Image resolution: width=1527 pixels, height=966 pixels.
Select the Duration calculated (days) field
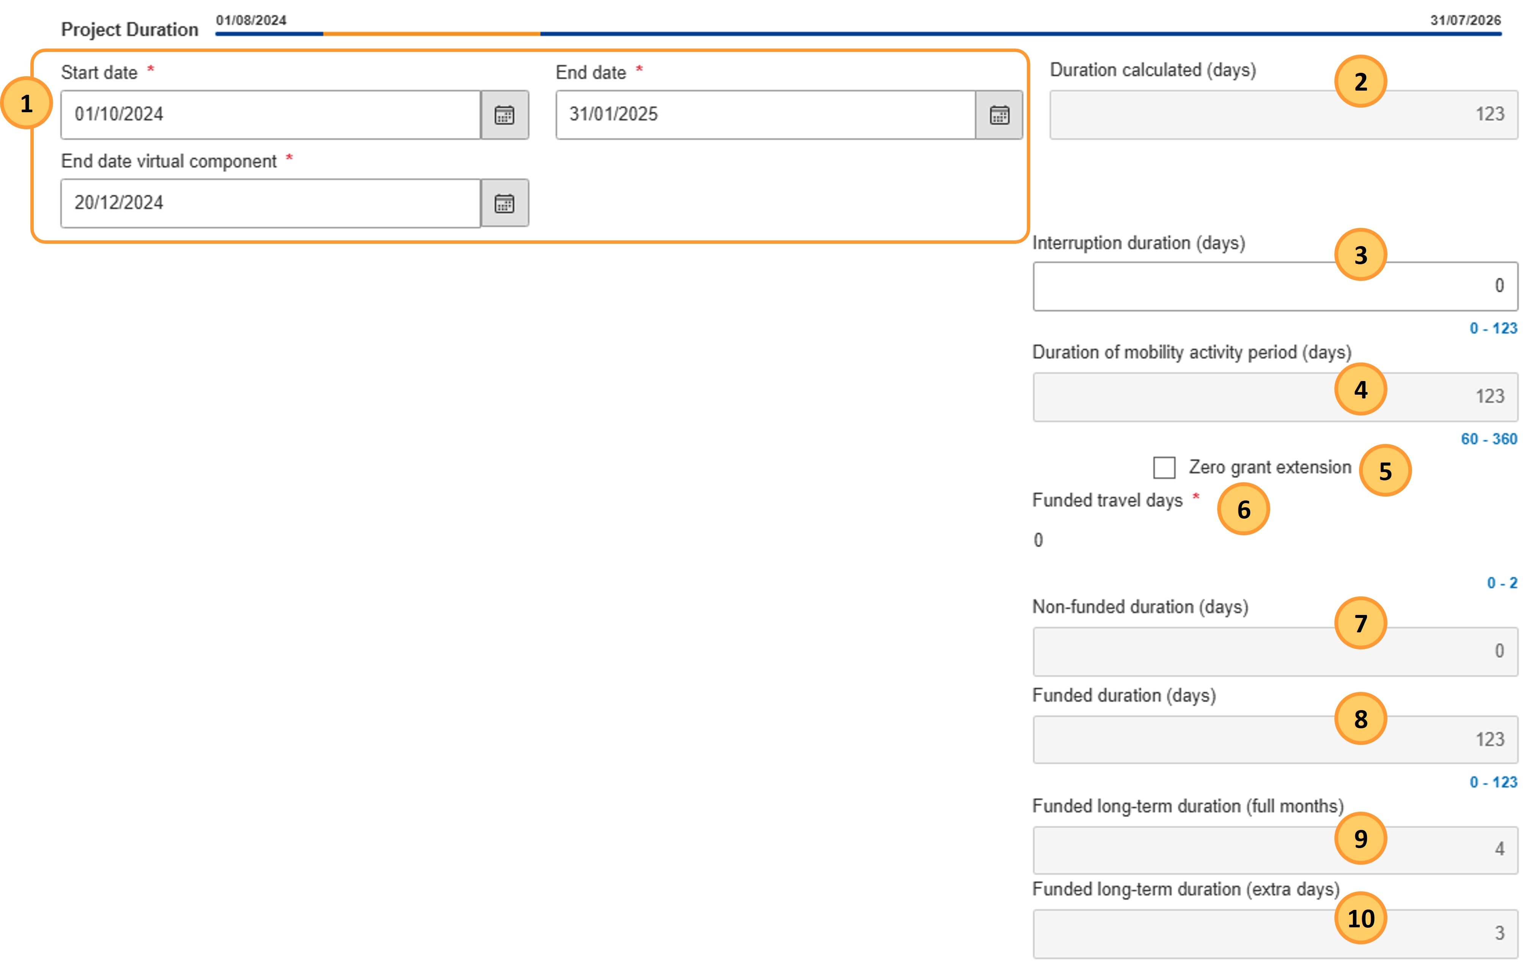click(1284, 115)
